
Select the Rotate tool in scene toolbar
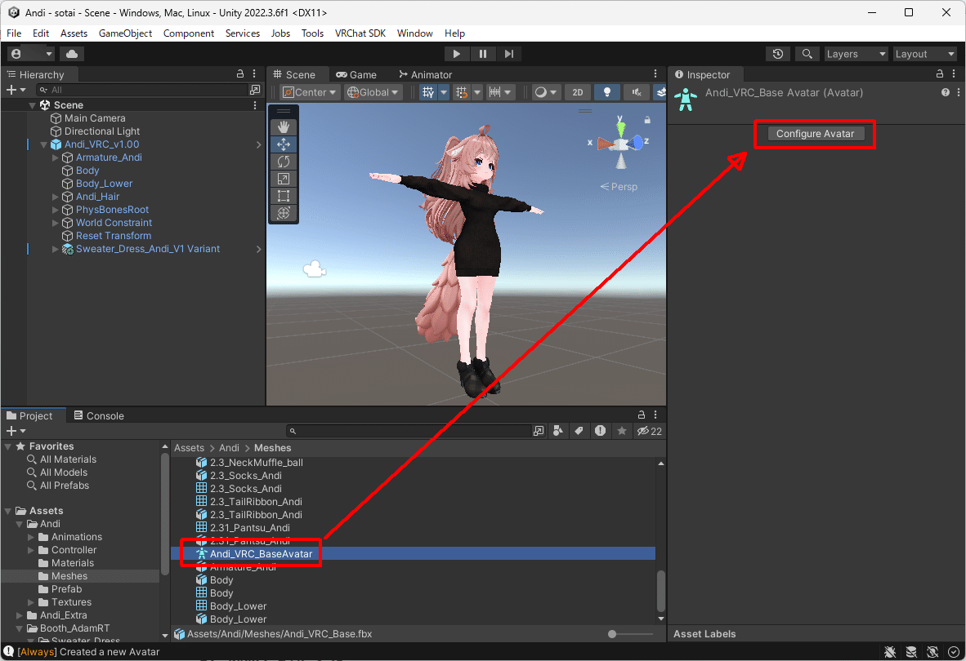click(x=284, y=161)
